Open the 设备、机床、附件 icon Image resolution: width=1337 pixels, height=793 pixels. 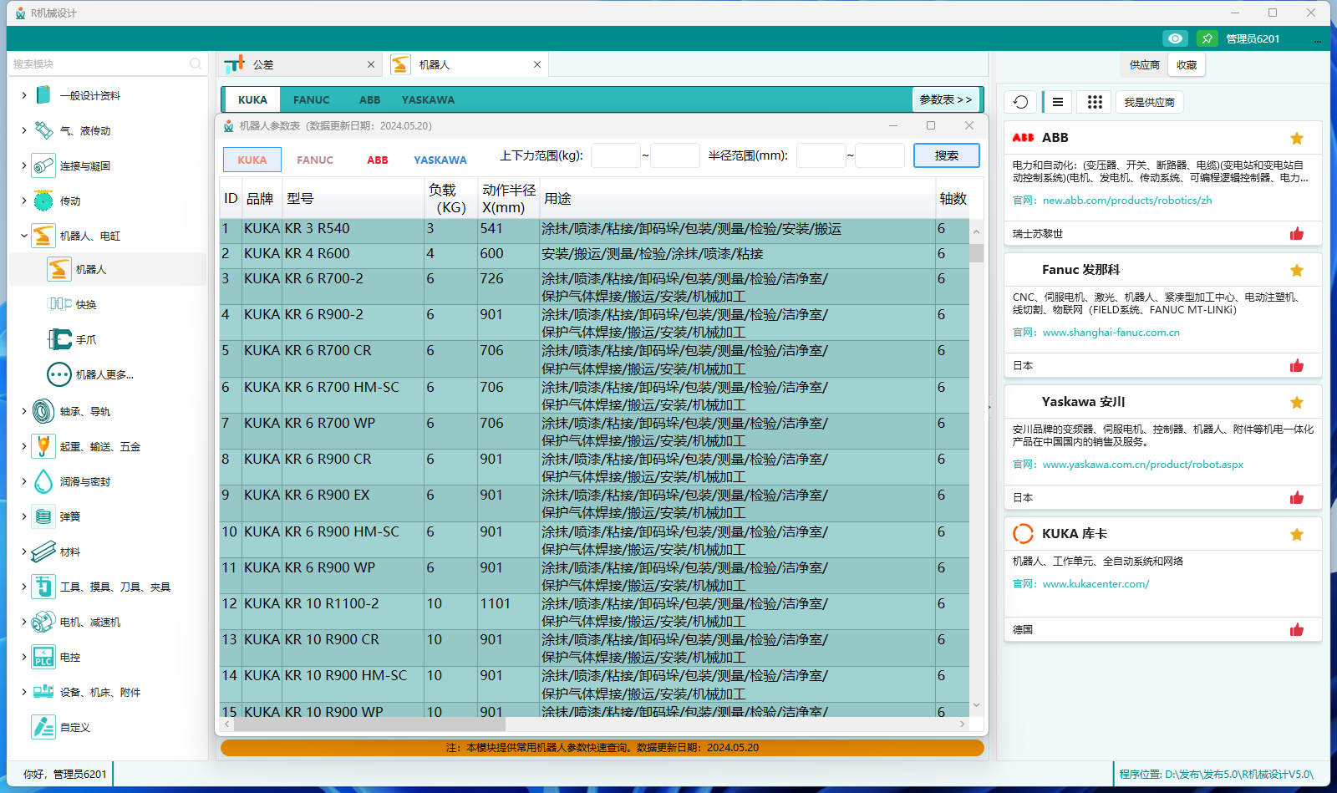click(x=43, y=692)
